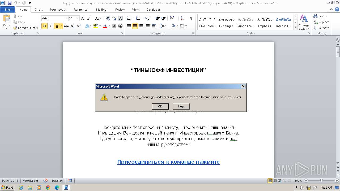
Task: Switch to the Mailings tab
Action: click(x=102, y=10)
